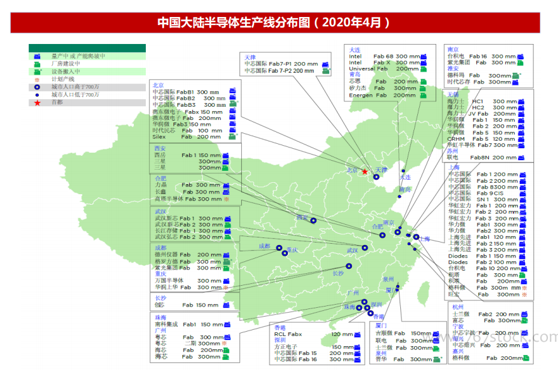Click the row 中芯国际 Fab 9 CIS
Screen dimensions: 558x370
(x=487, y=193)
